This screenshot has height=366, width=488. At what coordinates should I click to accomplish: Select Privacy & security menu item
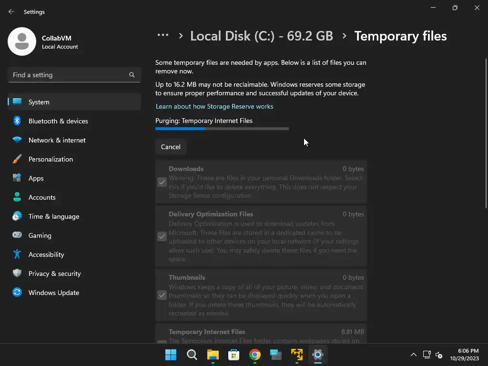tap(55, 274)
